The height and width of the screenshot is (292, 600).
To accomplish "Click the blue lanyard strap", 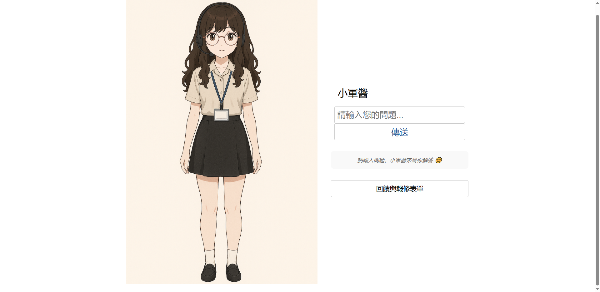I will pos(221,89).
